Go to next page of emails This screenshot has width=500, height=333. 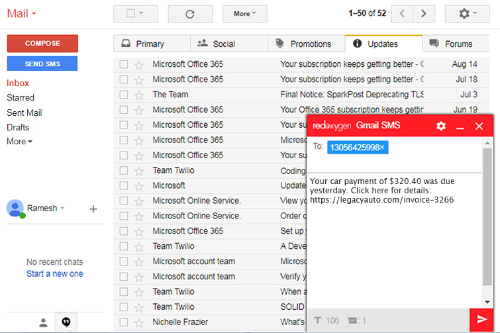point(424,14)
